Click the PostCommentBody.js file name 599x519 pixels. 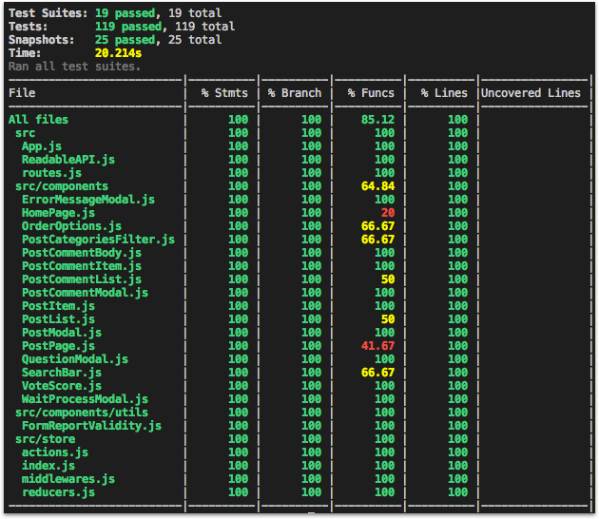coord(82,253)
